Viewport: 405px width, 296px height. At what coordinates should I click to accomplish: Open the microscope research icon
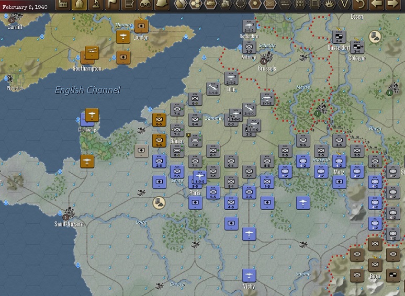[x=96, y=5]
